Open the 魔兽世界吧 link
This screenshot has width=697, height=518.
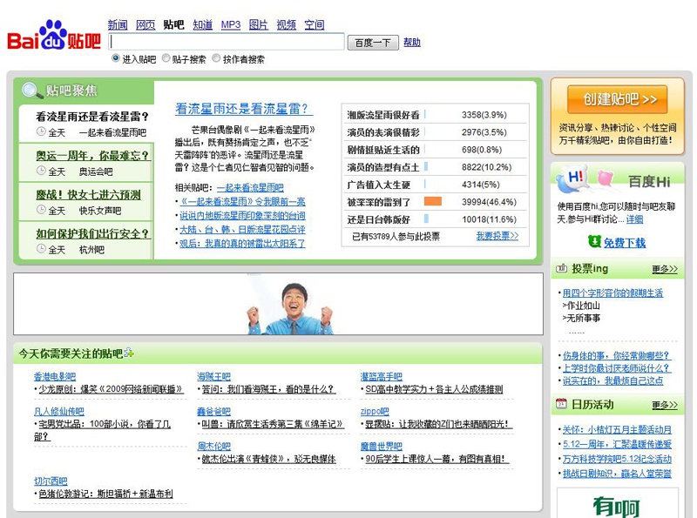tap(381, 446)
